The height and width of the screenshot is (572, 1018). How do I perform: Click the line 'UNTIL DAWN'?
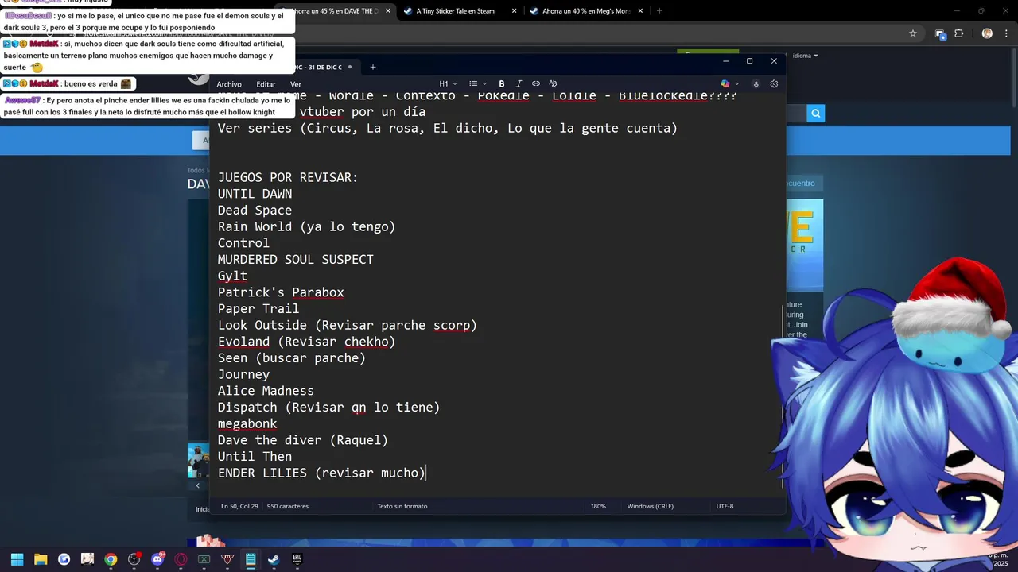tap(254, 194)
